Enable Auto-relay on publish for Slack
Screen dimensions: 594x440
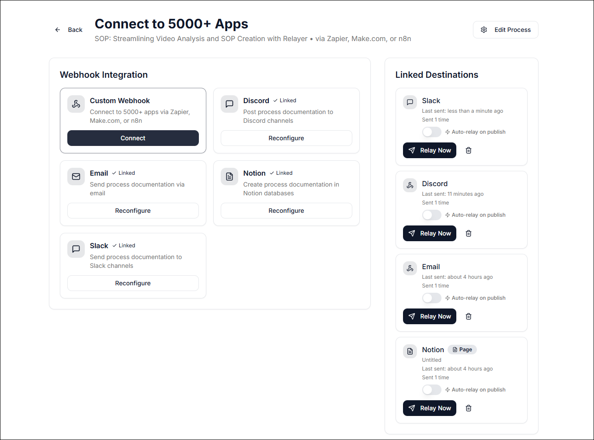(x=431, y=132)
